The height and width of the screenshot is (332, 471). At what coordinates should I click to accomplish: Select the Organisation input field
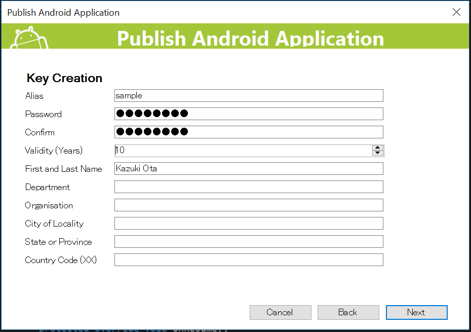tap(249, 205)
